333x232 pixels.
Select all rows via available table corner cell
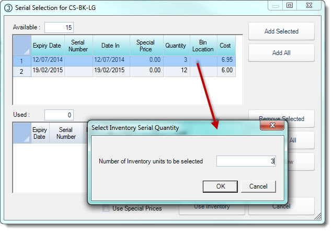(22, 46)
